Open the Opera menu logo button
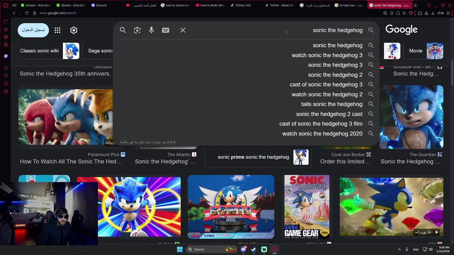Image resolution: width=454 pixels, height=255 pixels. click(x=6, y=5)
